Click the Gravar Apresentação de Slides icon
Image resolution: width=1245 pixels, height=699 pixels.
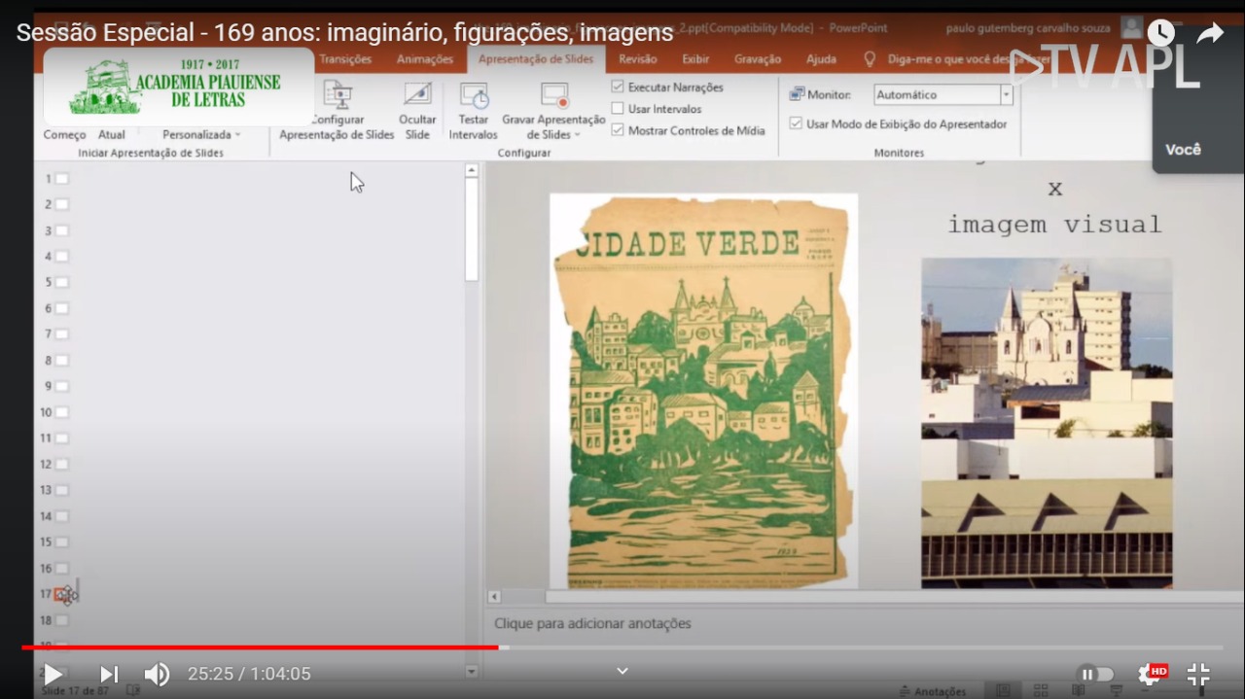pos(554,95)
